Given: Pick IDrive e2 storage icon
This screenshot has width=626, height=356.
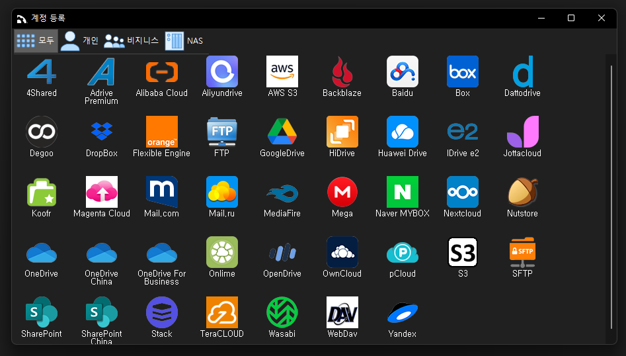Looking at the screenshot, I should (x=463, y=132).
